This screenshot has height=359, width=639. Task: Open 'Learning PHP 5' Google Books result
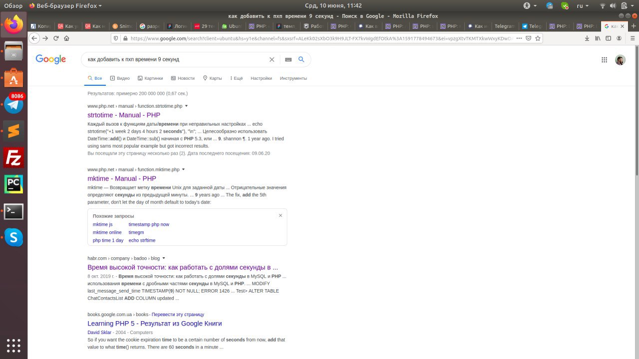click(x=155, y=324)
